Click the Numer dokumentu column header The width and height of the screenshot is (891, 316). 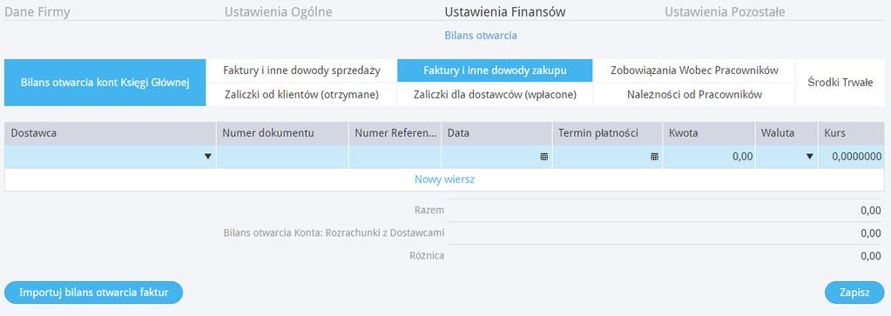pyautogui.click(x=282, y=133)
